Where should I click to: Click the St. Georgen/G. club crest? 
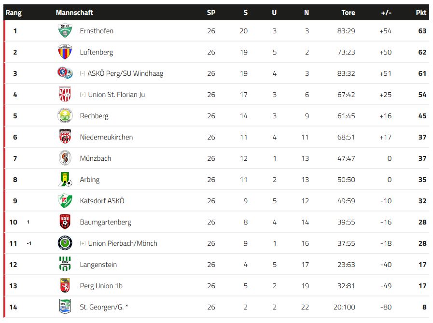[65, 307]
